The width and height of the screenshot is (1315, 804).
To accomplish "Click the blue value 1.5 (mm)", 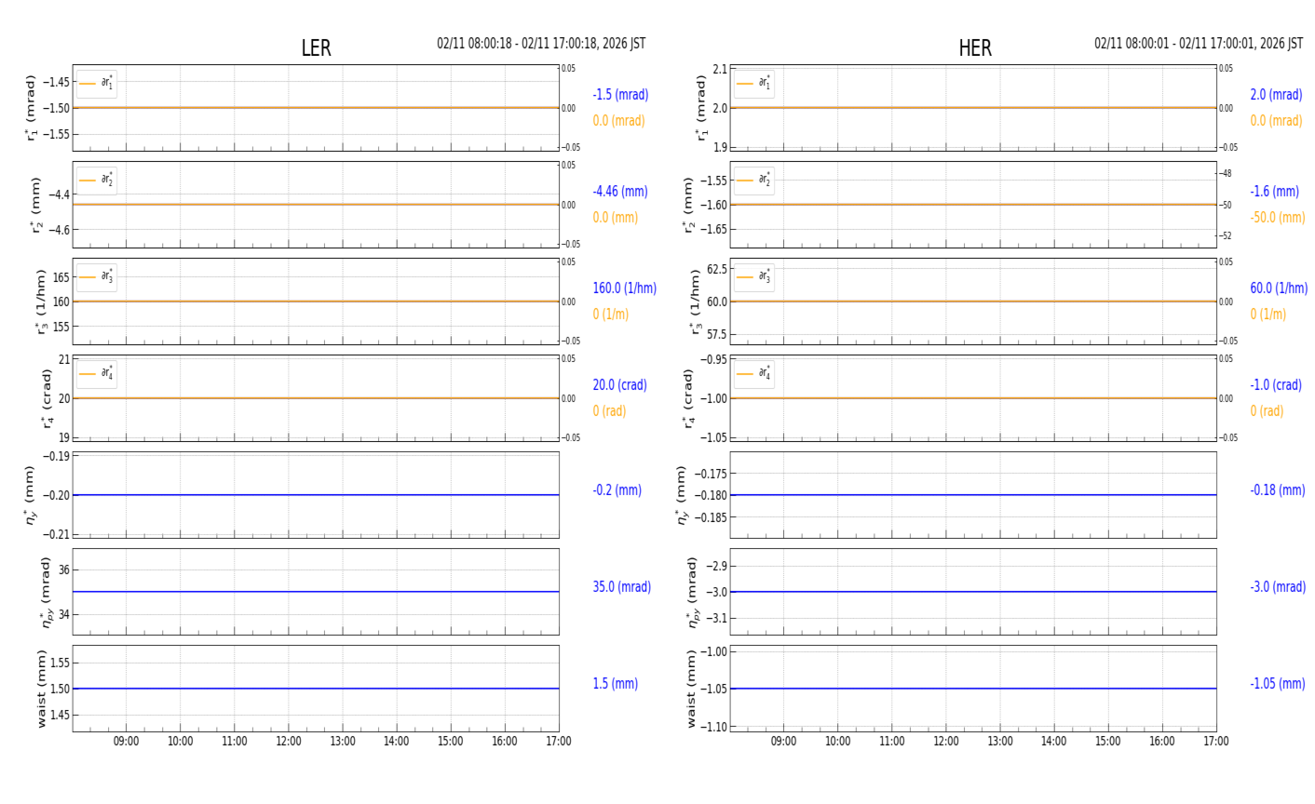I will click(616, 684).
